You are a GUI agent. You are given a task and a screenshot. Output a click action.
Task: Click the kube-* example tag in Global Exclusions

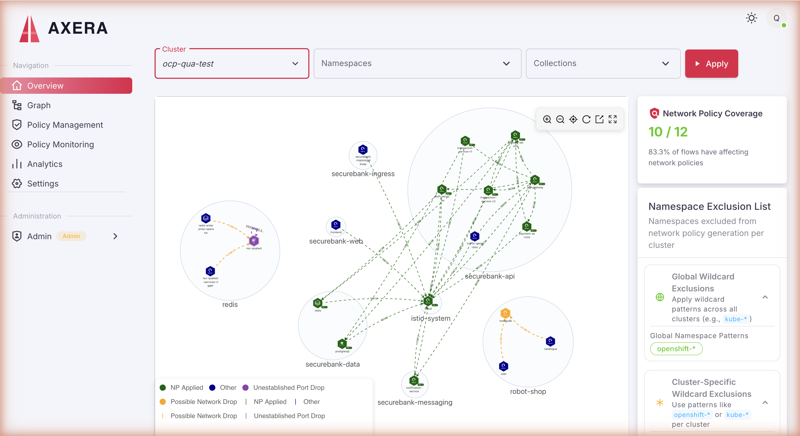[736, 319]
